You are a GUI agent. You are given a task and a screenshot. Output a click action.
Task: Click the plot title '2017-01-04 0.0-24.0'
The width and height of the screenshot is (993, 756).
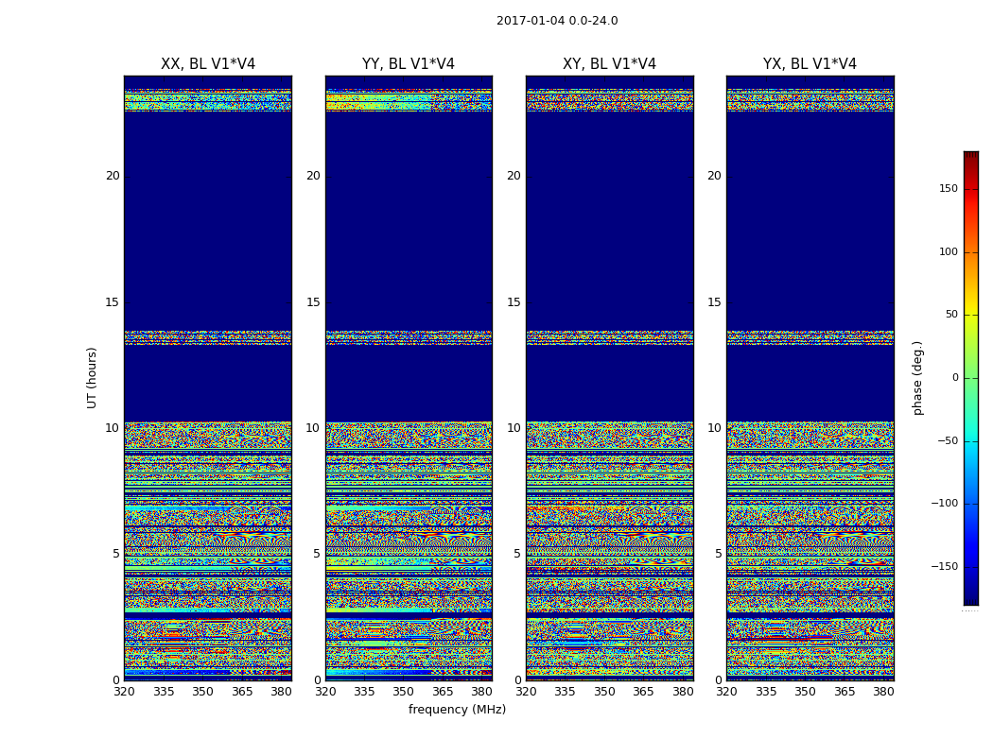click(x=557, y=21)
